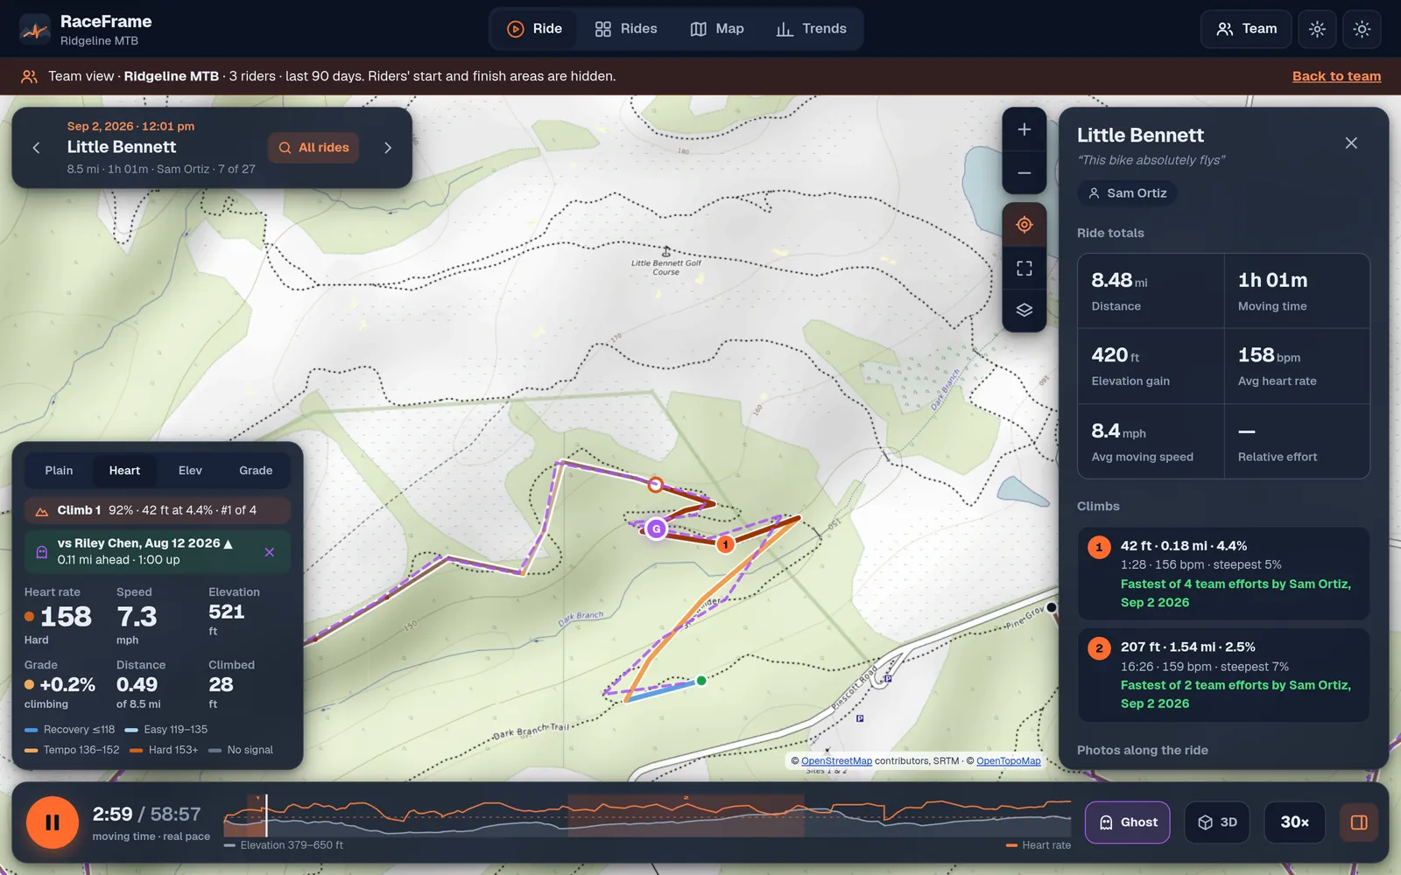
Task: Select Heart route coloring
Action: [124, 471]
